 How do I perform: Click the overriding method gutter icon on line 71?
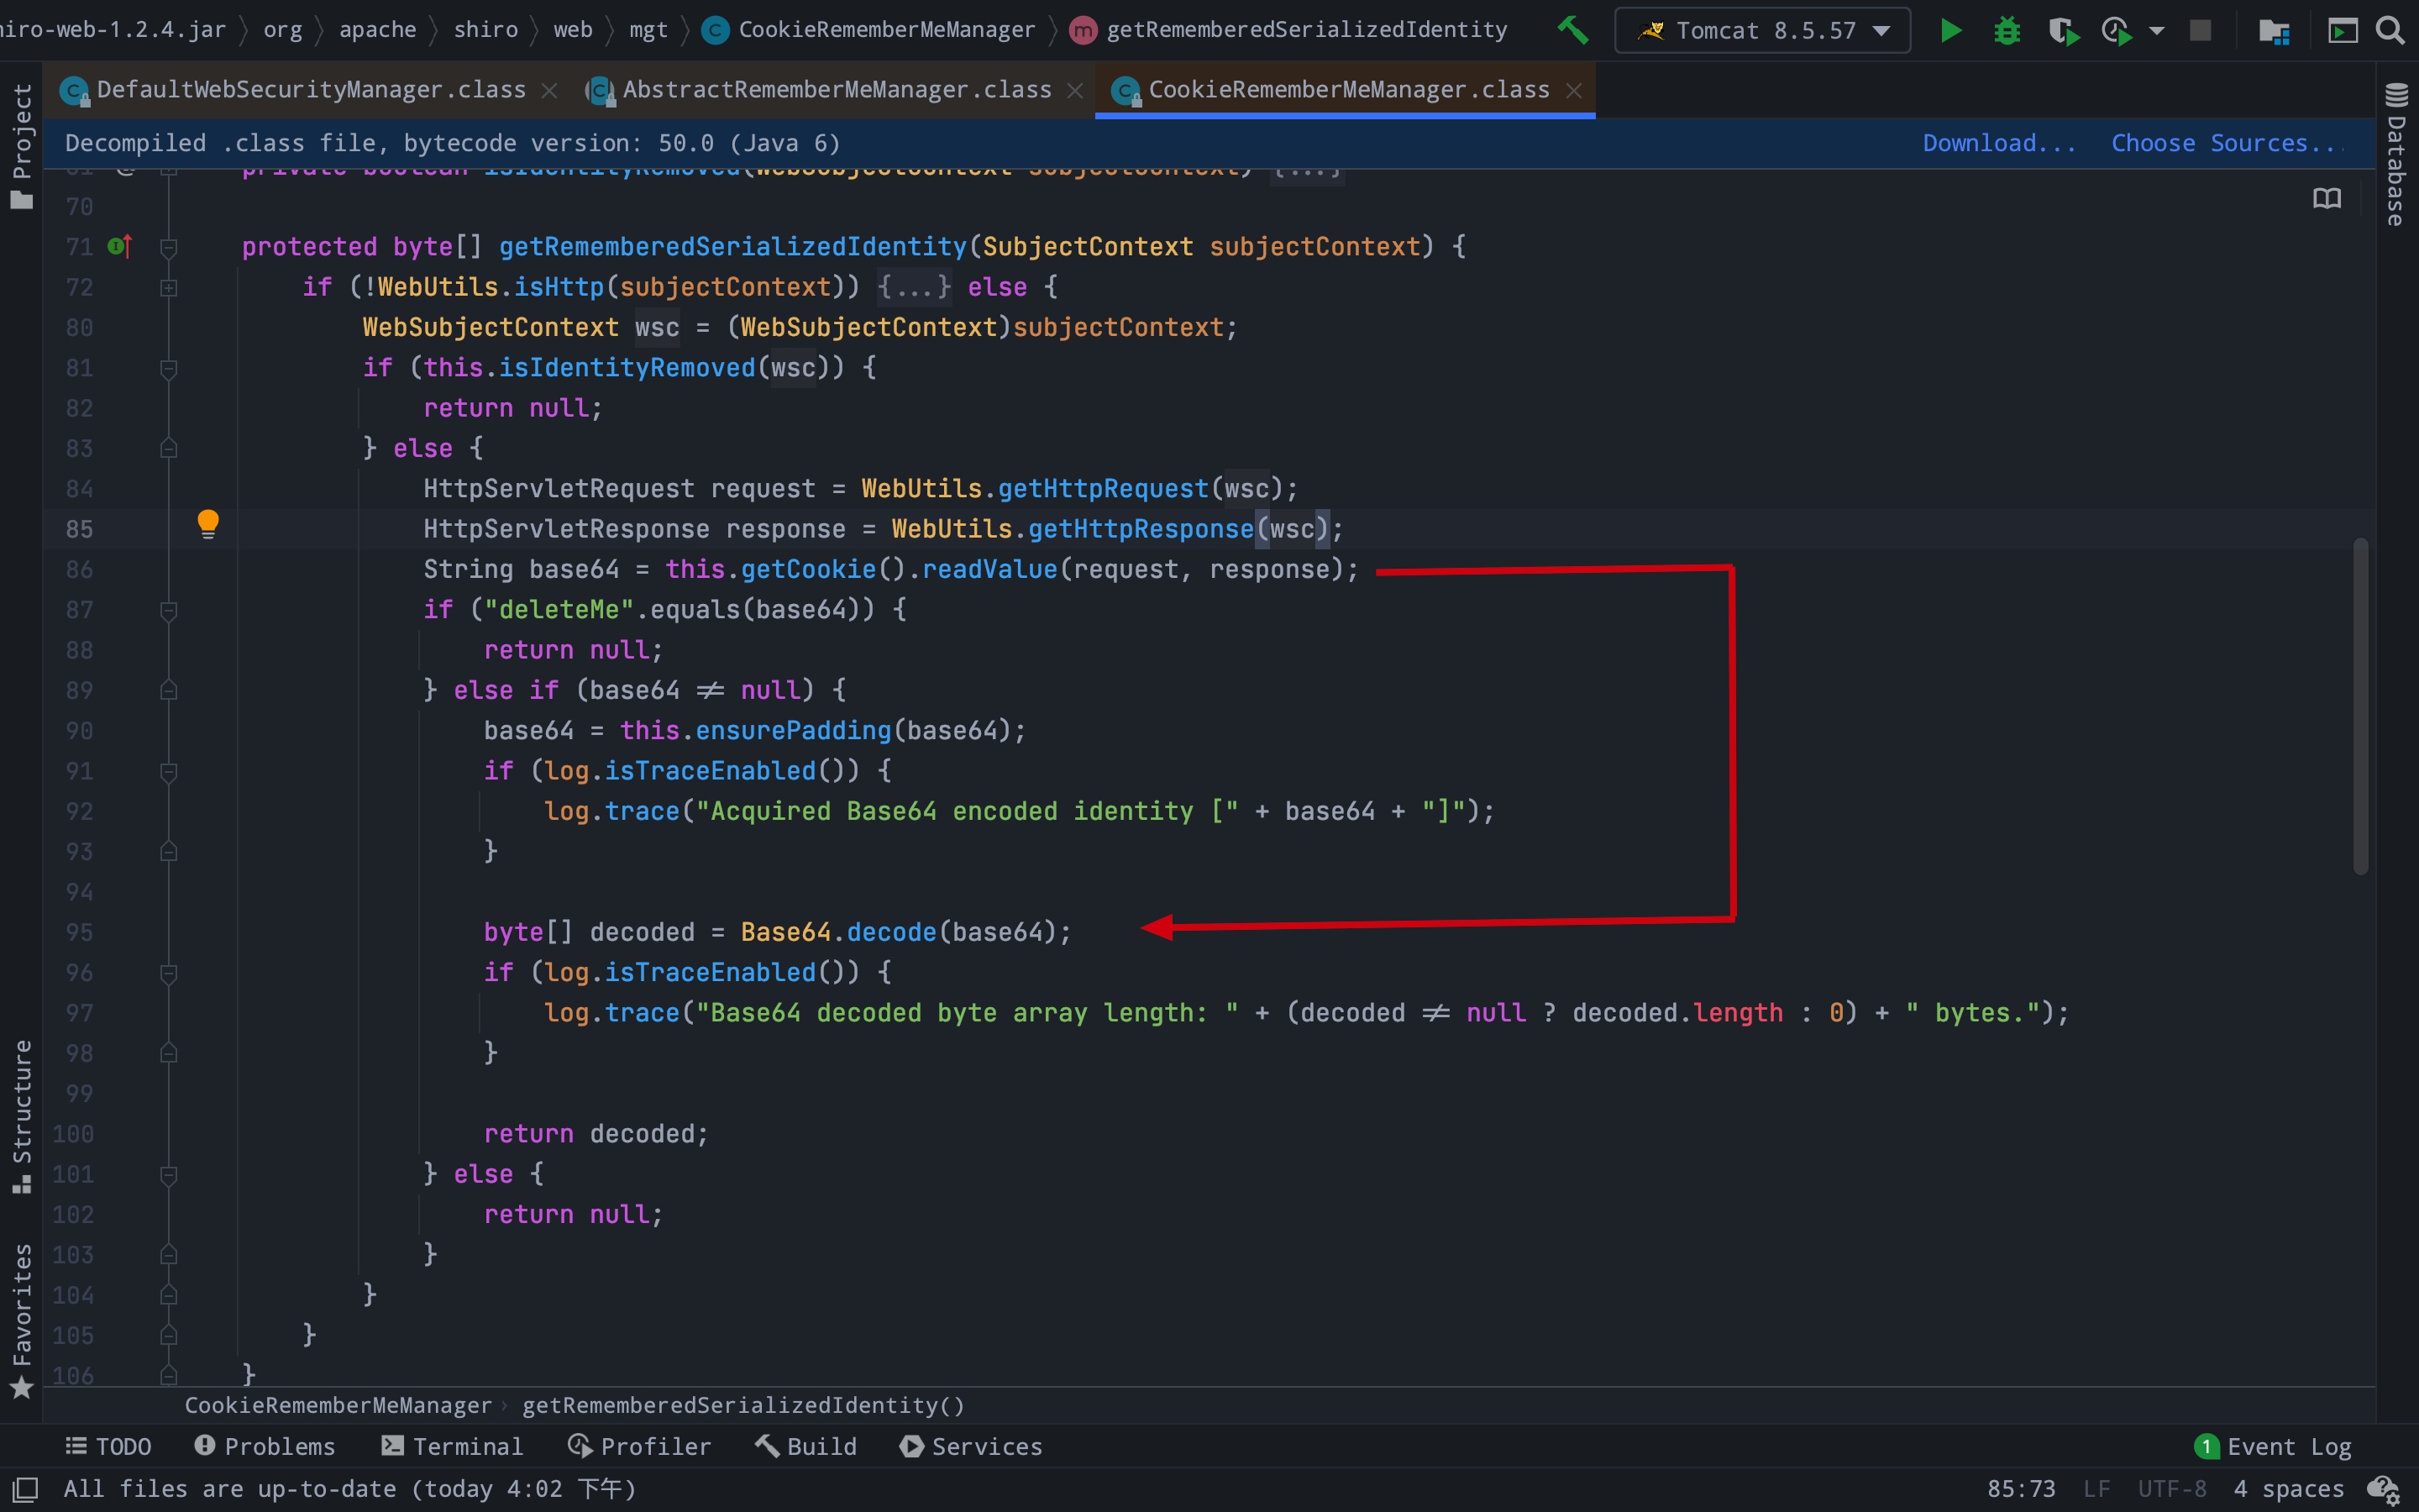pos(120,246)
